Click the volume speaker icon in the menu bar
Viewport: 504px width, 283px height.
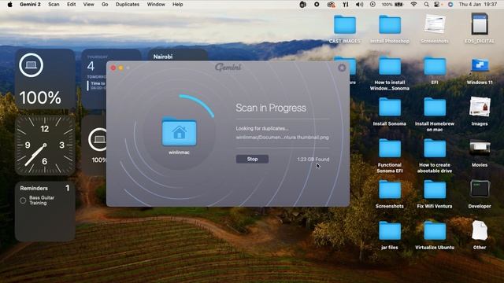click(359, 4)
